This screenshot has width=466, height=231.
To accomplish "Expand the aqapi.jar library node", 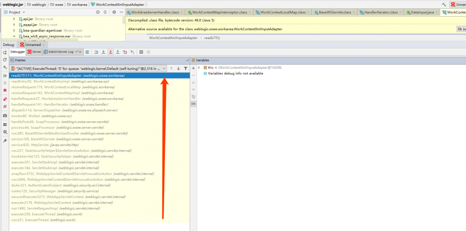I will (14, 25).
